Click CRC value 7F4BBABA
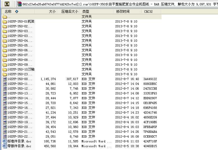The height and width of the screenshot is (150, 218). tap(150, 132)
